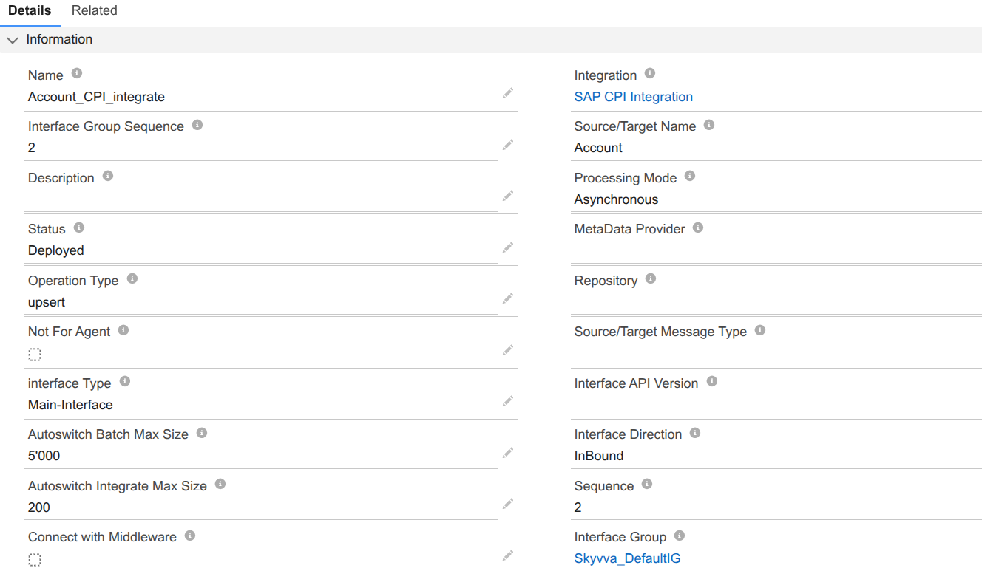Toggle the Not For Agent checkbox
This screenshot has width=982, height=571.
[35, 355]
